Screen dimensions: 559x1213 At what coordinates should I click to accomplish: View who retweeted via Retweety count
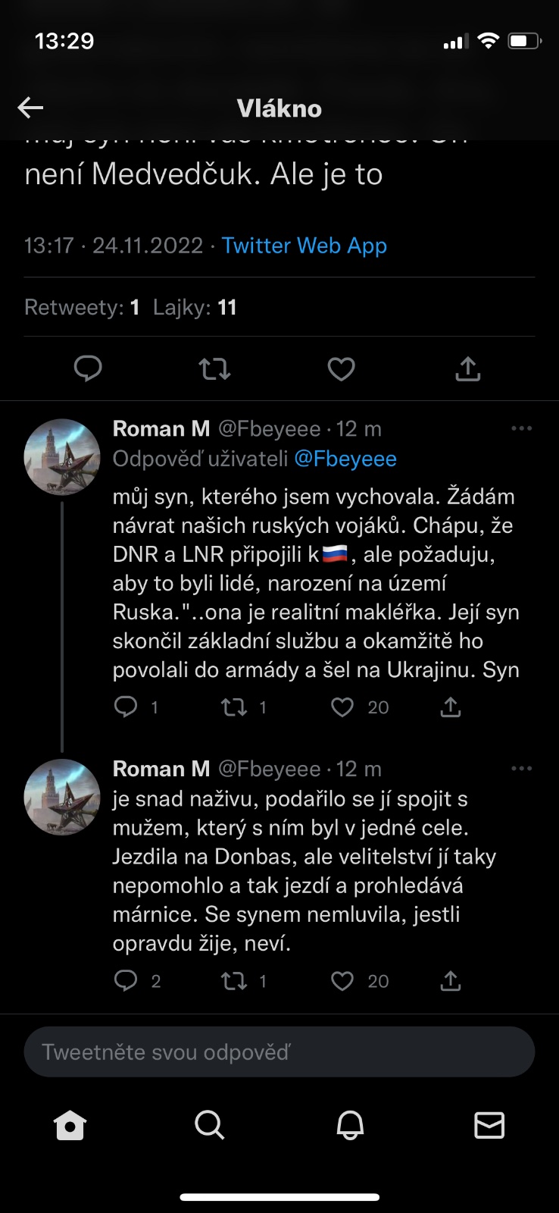tap(82, 307)
